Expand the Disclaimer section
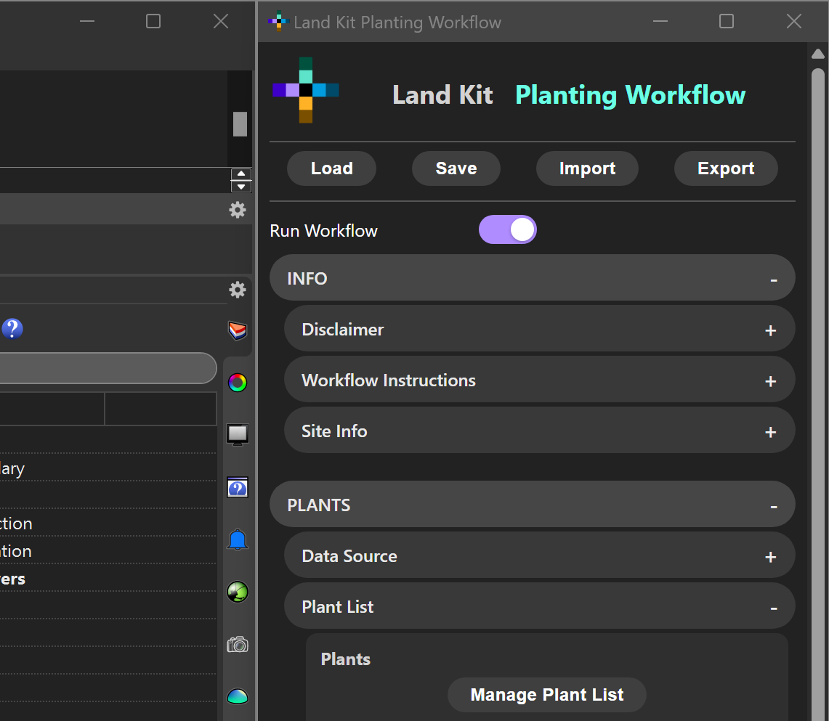This screenshot has width=829, height=721. (x=540, y=328)
